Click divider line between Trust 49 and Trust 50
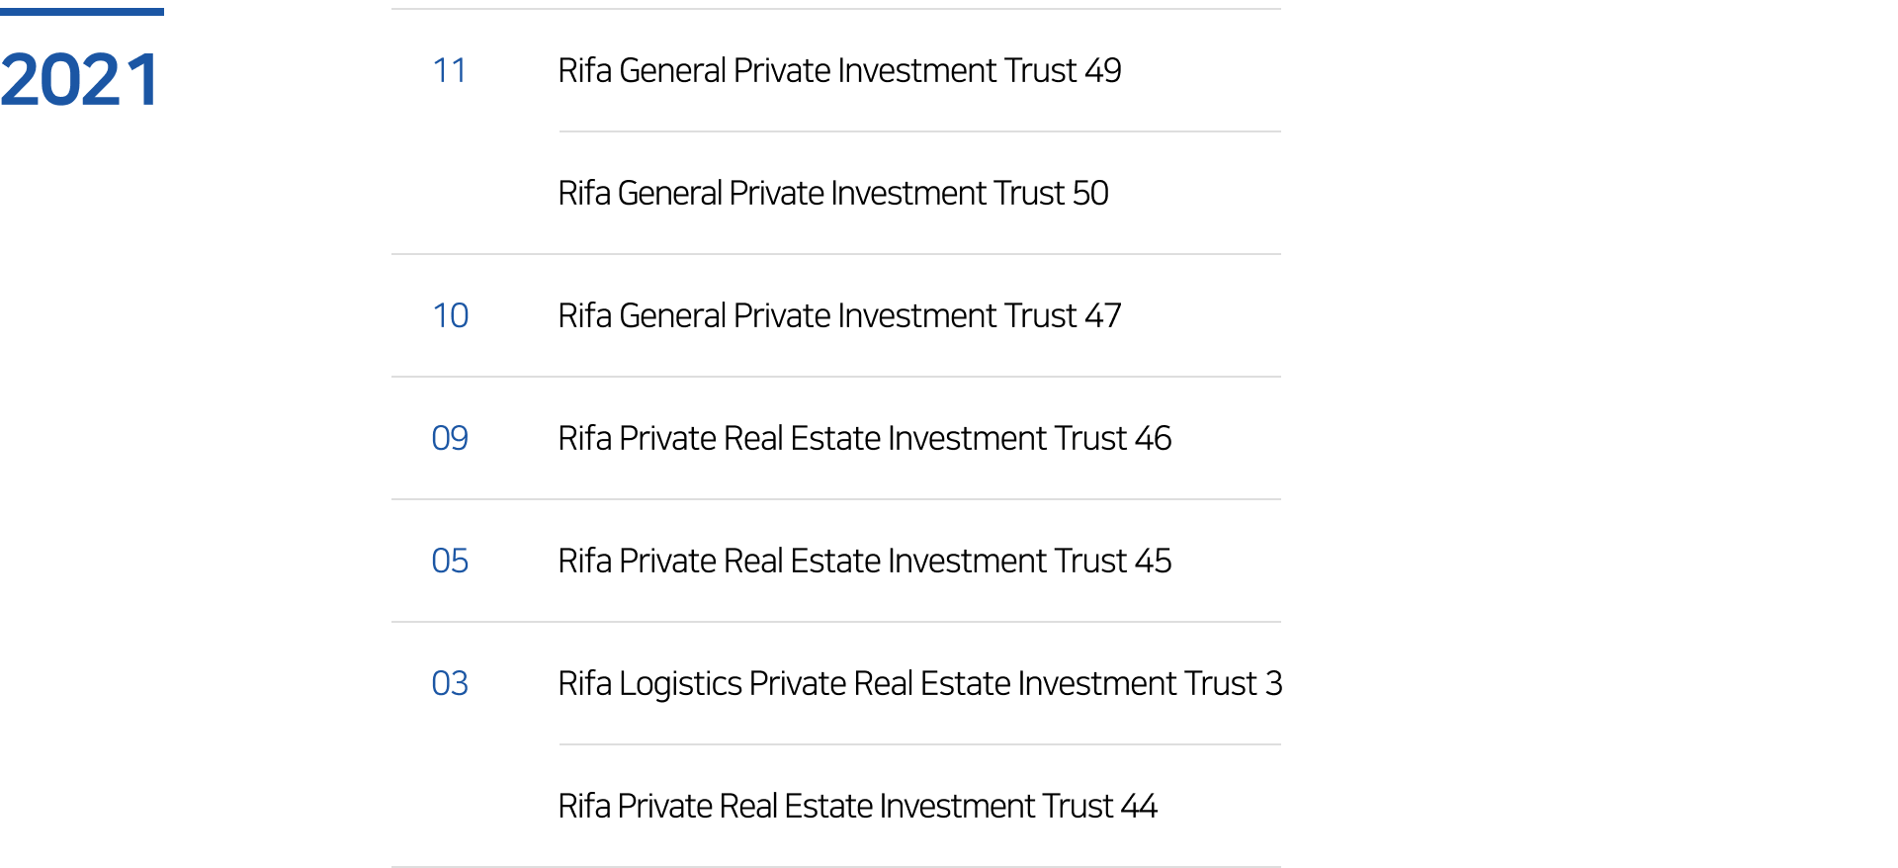 tap(919, 131)
